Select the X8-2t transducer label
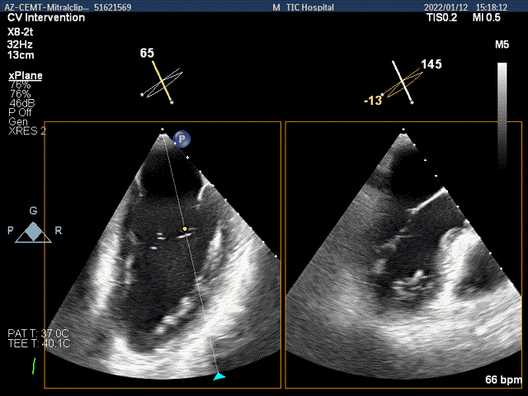Image resolution: width=528 pixels, height=396 pixels. click(21, 28)
